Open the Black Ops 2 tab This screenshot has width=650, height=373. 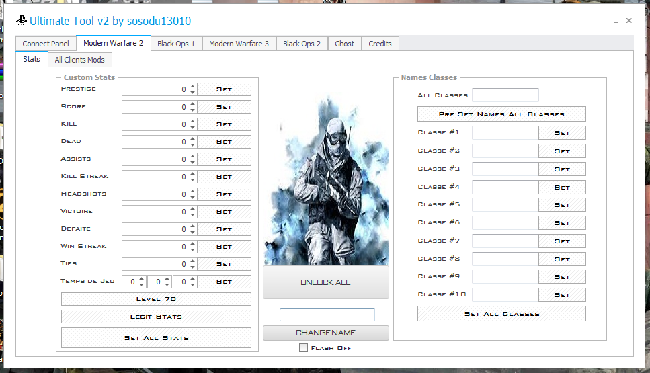click(x=302, y=44)
